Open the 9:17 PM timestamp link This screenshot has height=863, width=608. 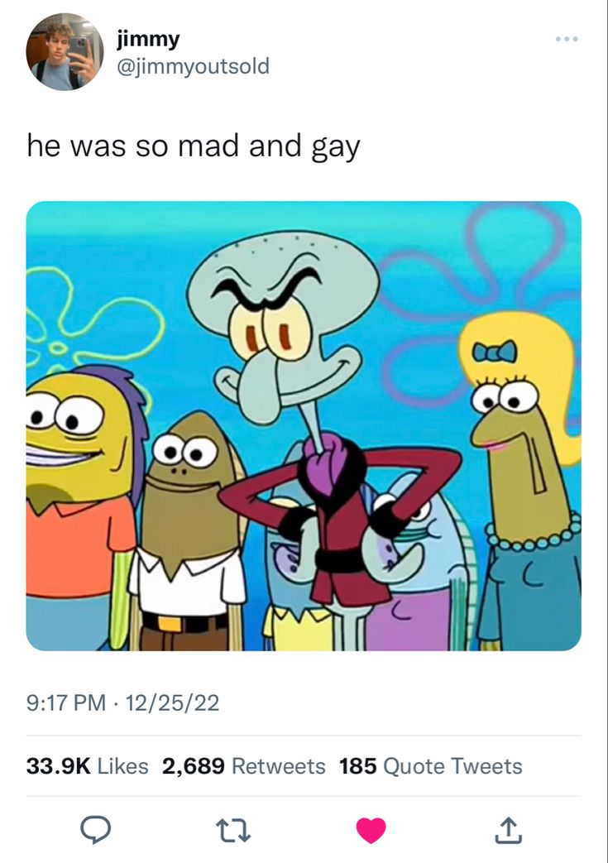[66, 702]
